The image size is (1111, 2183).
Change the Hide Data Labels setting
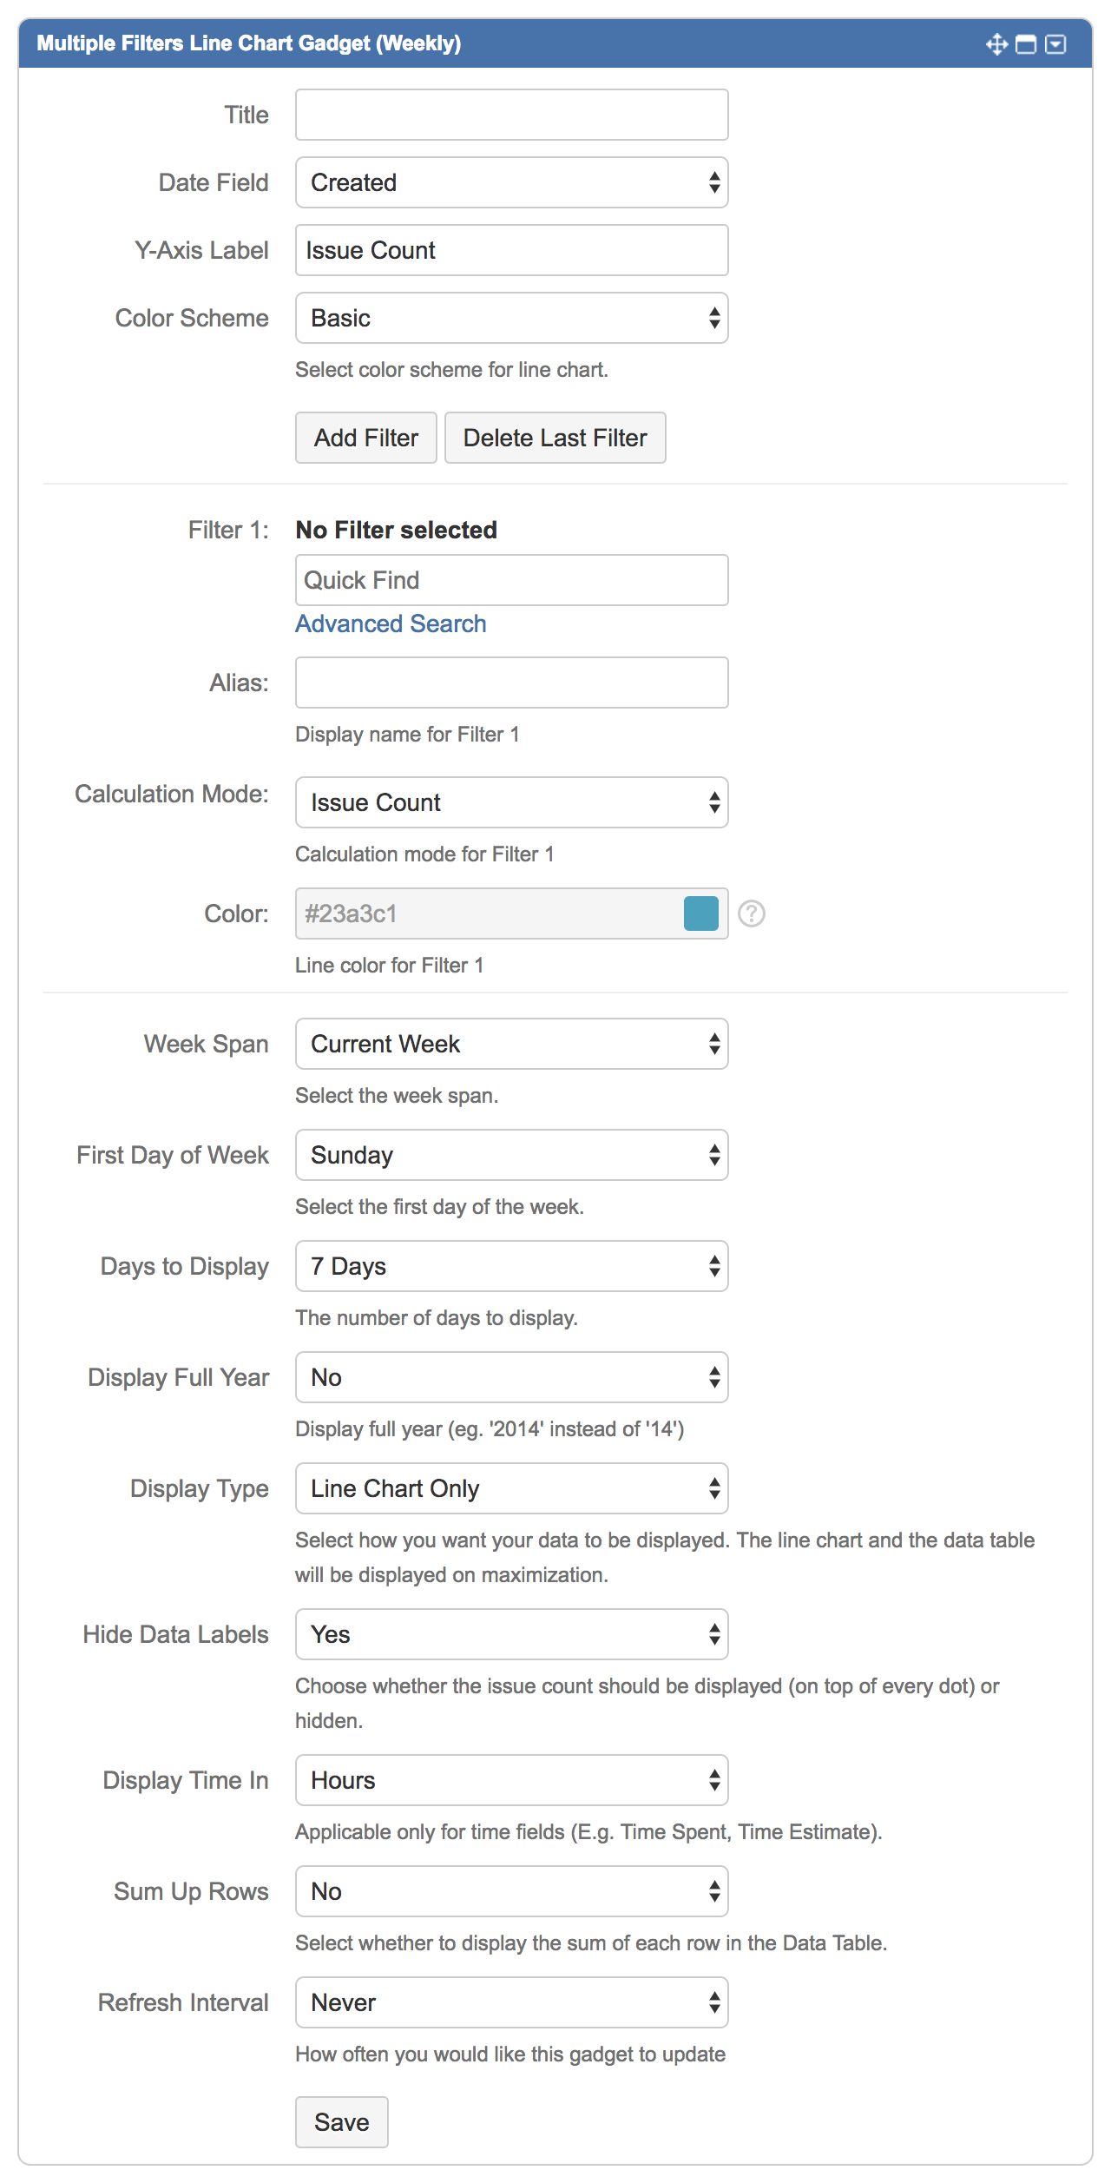coord(511,1634)
